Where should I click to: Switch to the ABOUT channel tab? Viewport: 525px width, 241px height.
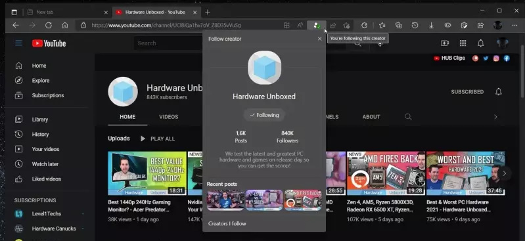(x=371, y=117)
